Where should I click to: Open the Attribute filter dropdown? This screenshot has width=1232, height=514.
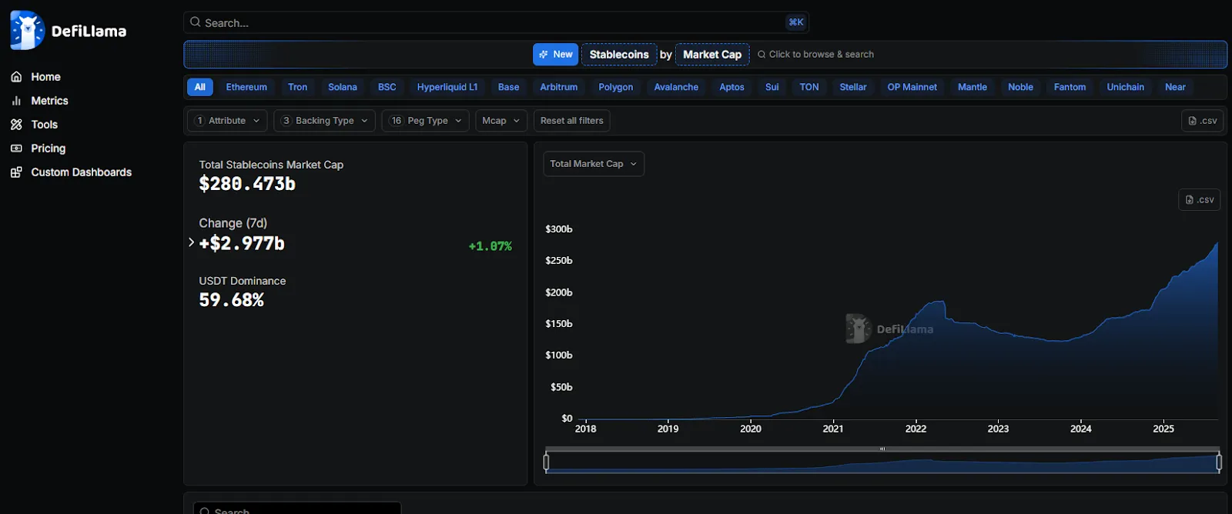click(227, 121)
